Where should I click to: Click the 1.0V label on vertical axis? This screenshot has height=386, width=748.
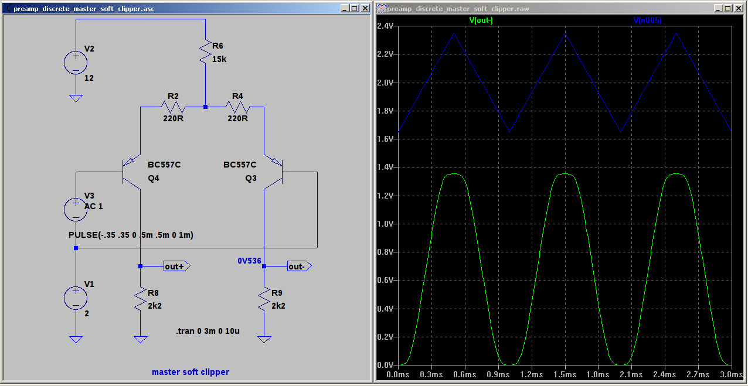385,223
